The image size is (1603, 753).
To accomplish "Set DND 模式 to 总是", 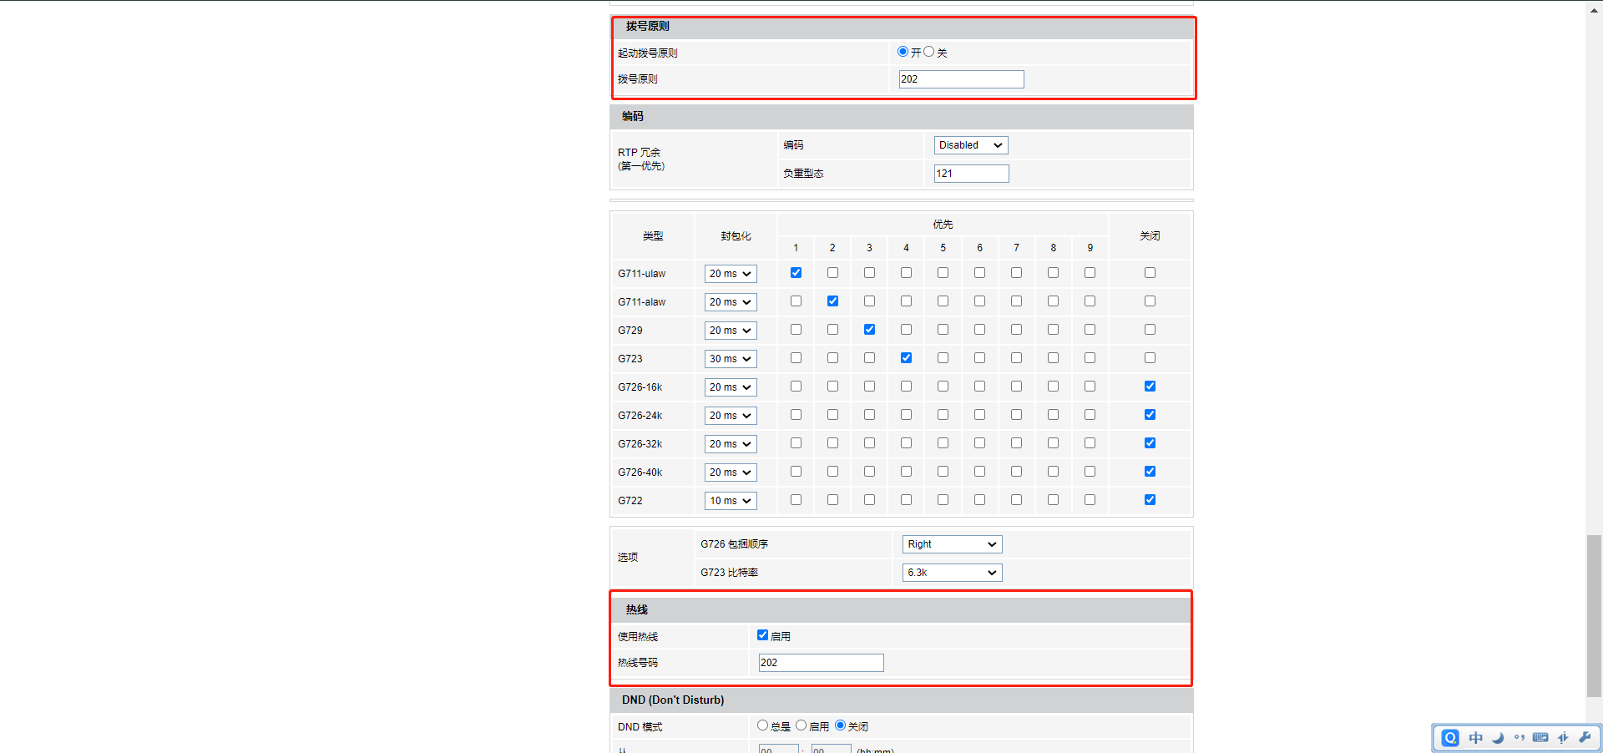I will click(x=762, y=725).
